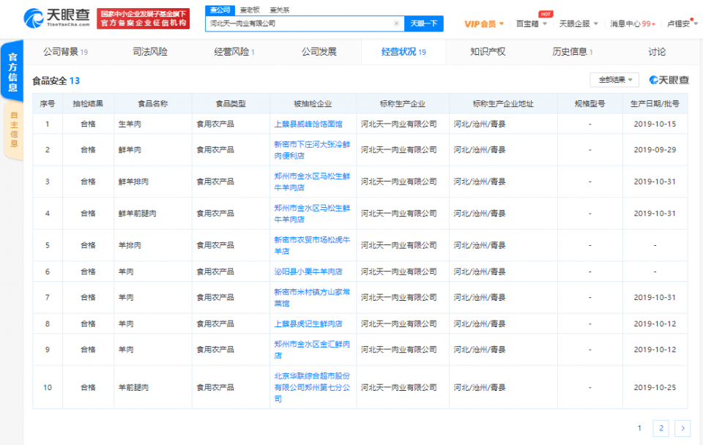Open 消息中心 notifications
This screenshot has height=445, width=703.
click(x=633, y=23)
